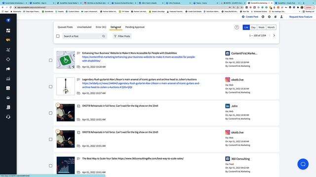Go to the next page of delivered posts
The height and width of the screenshot is (177, 316).
(274, 35)
